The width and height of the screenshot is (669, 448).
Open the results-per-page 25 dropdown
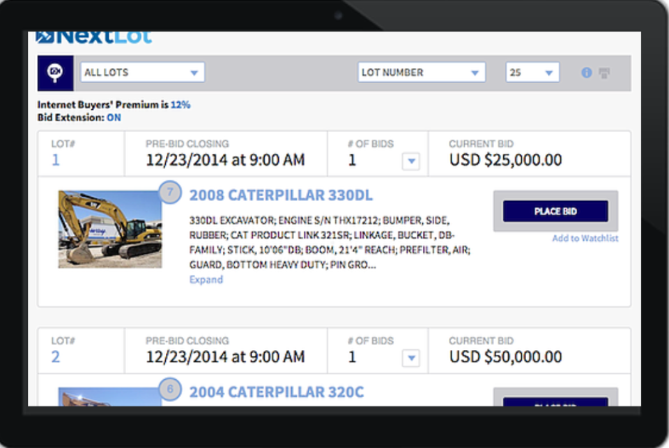pyautogui.click(x=531, y=72)
